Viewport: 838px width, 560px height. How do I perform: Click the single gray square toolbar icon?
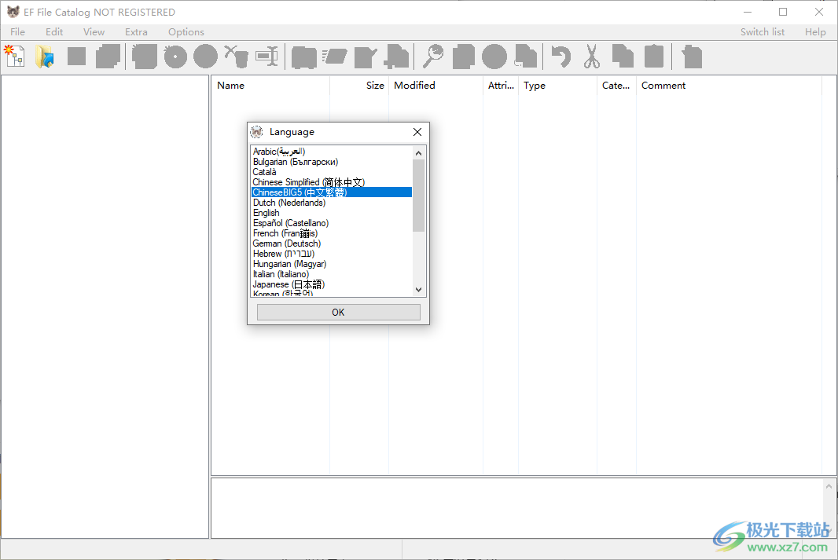click(77, 57)
